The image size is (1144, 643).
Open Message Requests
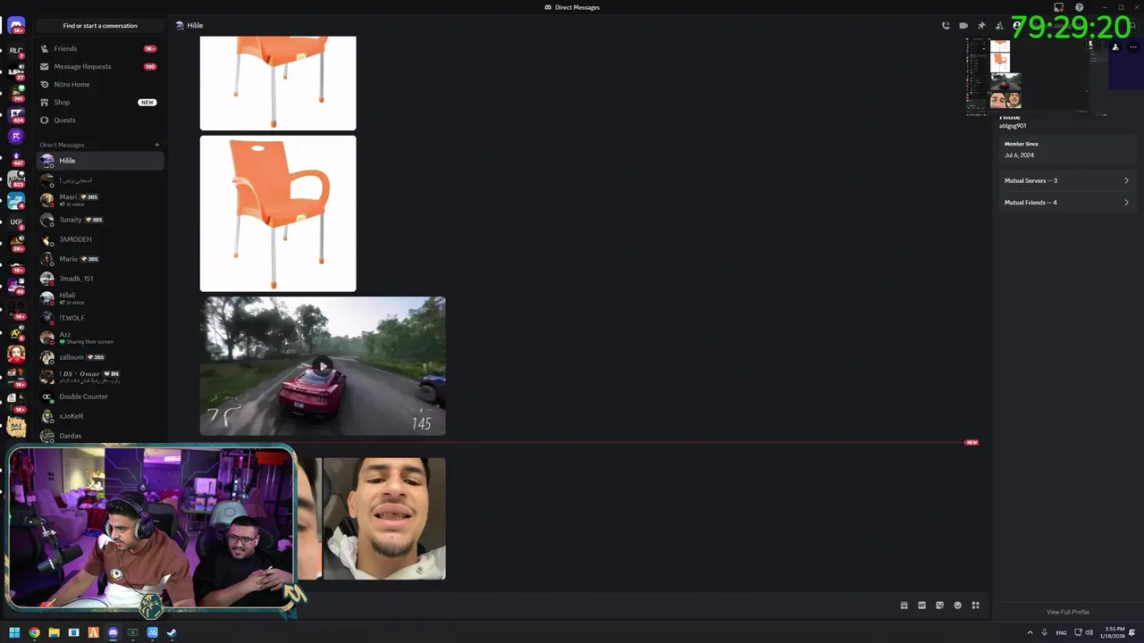[x=100, y=66]
